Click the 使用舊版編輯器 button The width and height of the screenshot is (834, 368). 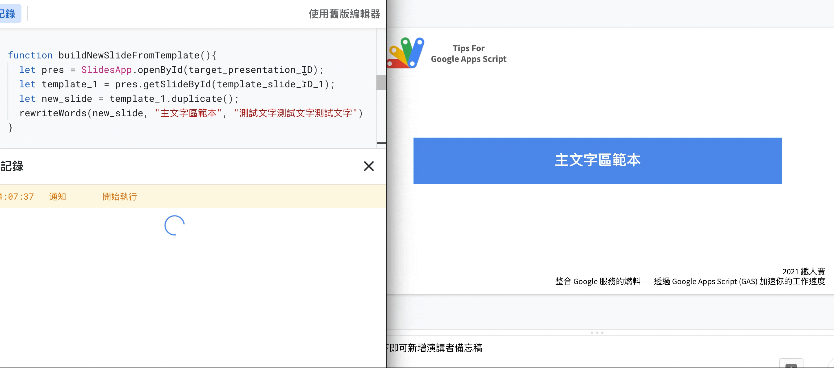click(x=344, y=14)
